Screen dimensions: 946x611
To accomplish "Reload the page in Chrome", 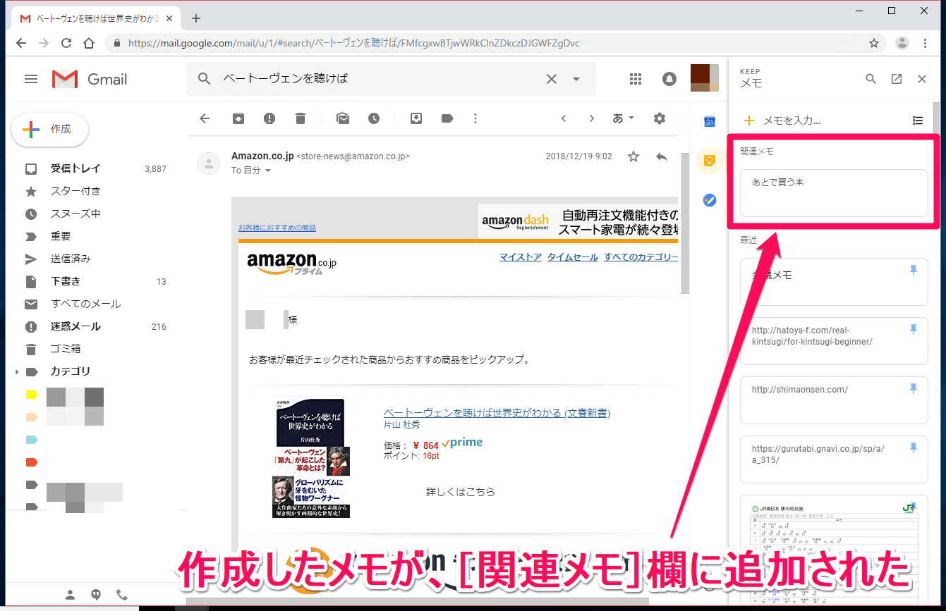I will 66,43.
